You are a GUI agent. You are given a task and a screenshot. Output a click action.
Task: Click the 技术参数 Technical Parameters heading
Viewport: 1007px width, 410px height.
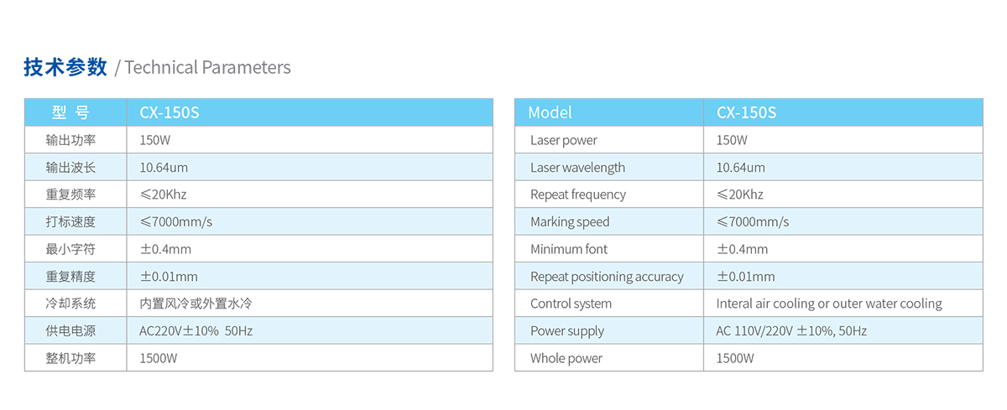coord(157,67)
